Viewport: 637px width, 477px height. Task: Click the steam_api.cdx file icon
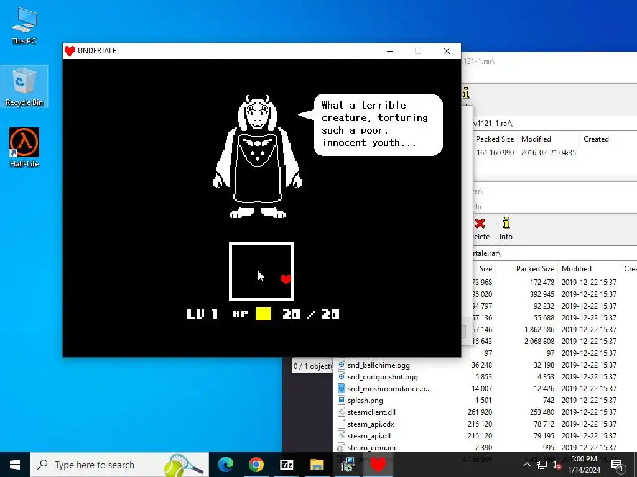click(x=342, y=424)
